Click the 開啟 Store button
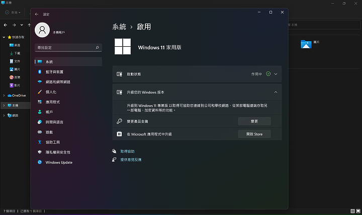Viewport: 362px width, 215px height. coord(254,134)
